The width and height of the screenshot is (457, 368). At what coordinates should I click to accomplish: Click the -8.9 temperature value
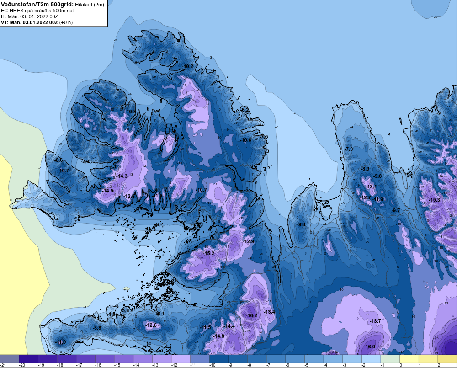tap(365, 169)
